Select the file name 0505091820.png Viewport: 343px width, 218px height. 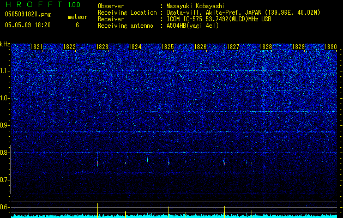[28, 14]
